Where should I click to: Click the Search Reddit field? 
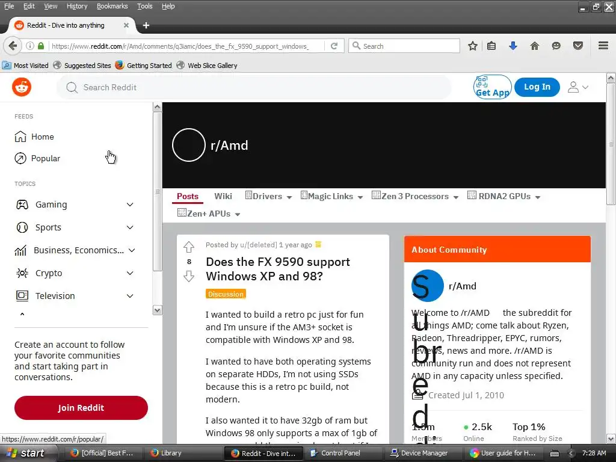click(x=254, y=87)
